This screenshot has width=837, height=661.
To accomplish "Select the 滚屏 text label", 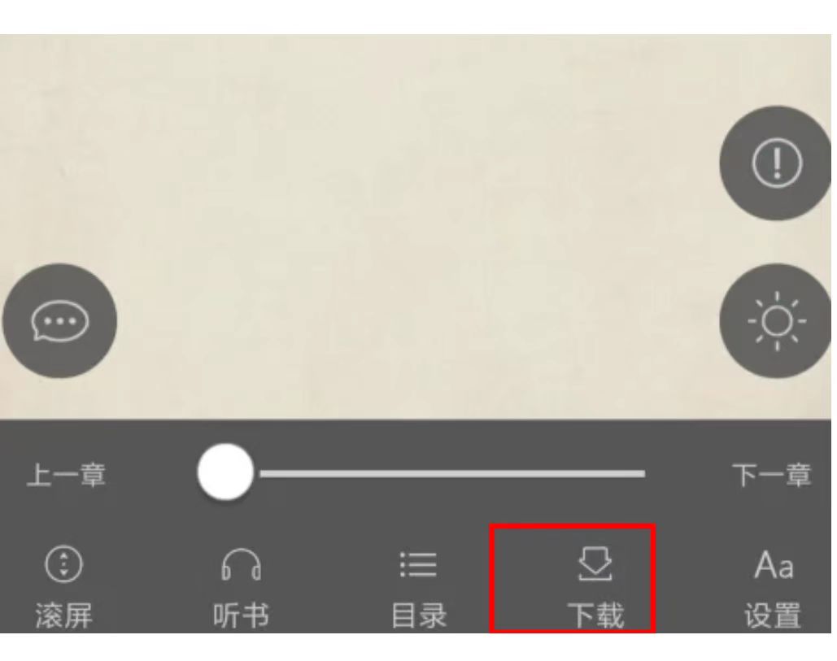I will pos(64,615).
